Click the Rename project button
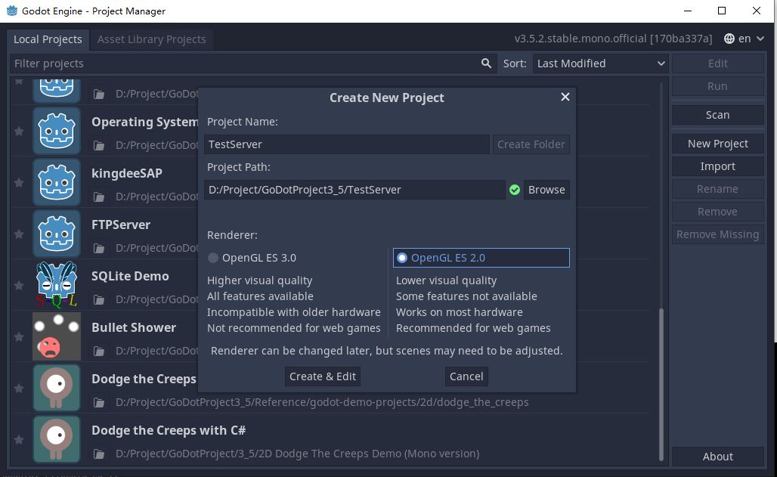777x477 pixels. tap(717, 189)
